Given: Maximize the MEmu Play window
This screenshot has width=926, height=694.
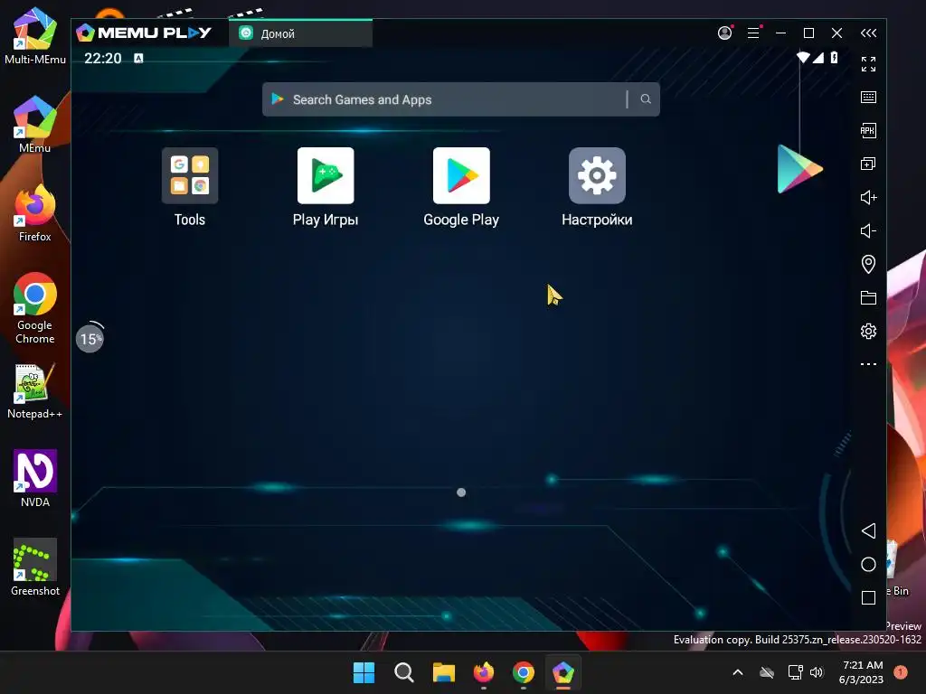Looking at the screenshot, I should (809, 33).
